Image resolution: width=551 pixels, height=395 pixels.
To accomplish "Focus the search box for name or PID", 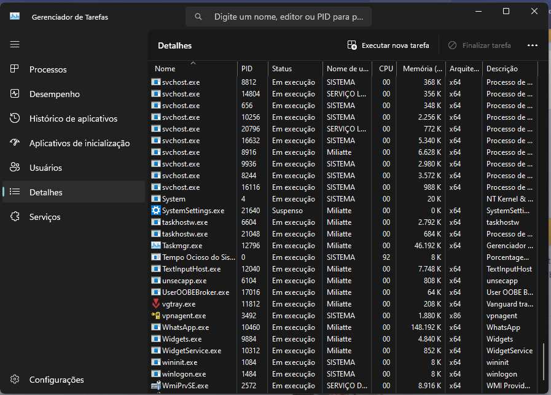I will (278, 17).
